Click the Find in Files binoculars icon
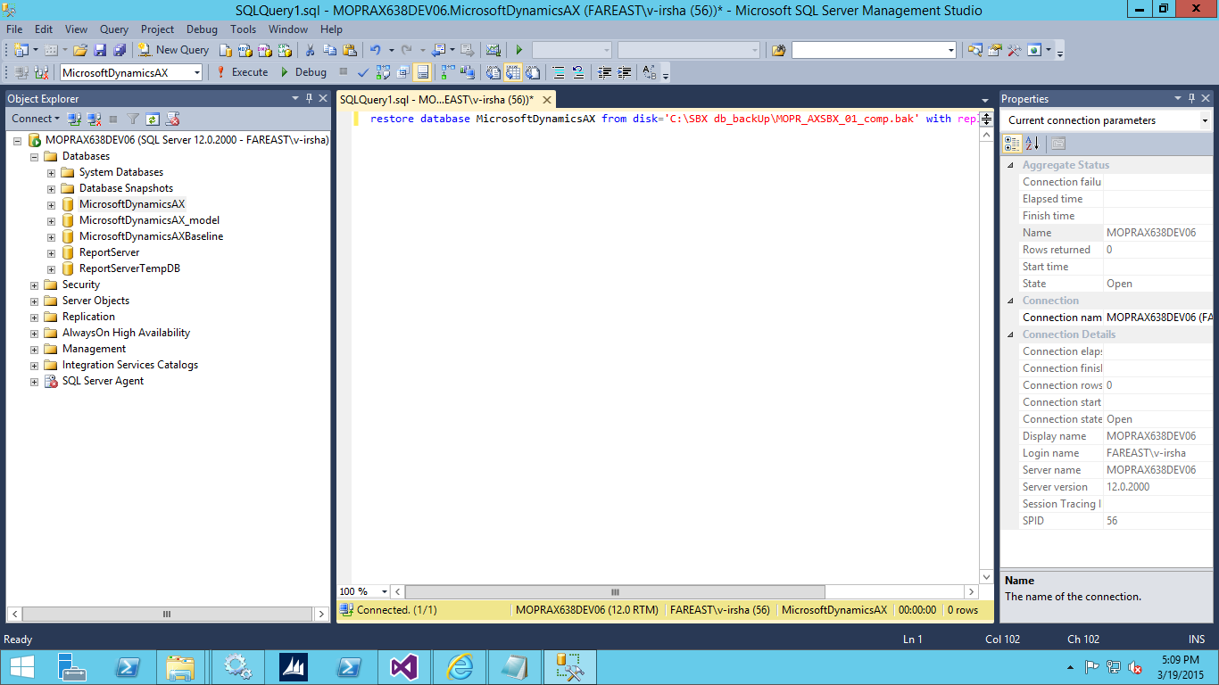 click(x=778, y=50)
